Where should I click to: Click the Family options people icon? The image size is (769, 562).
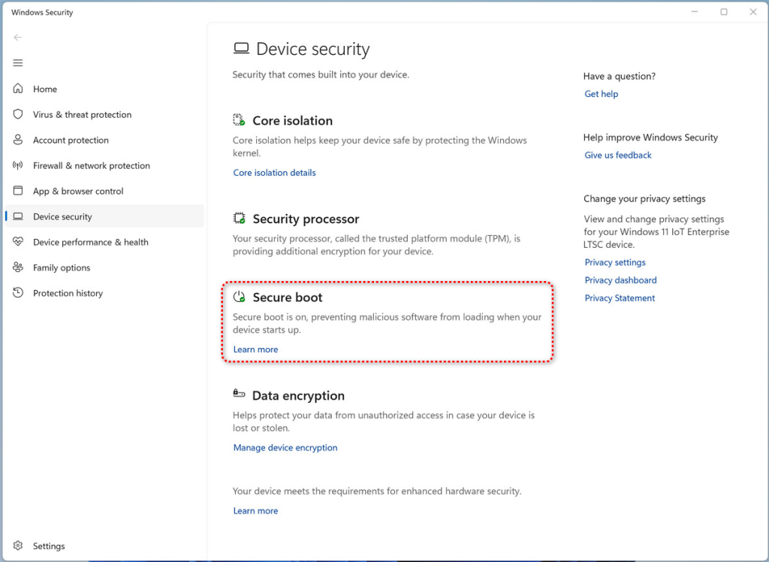coord(18,267)
